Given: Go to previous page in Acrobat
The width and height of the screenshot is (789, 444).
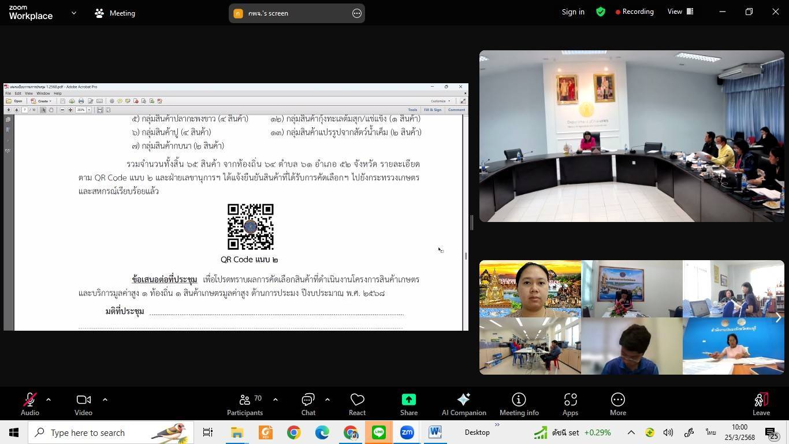Looking at the screenshot, I should click(x=9, y=110).
